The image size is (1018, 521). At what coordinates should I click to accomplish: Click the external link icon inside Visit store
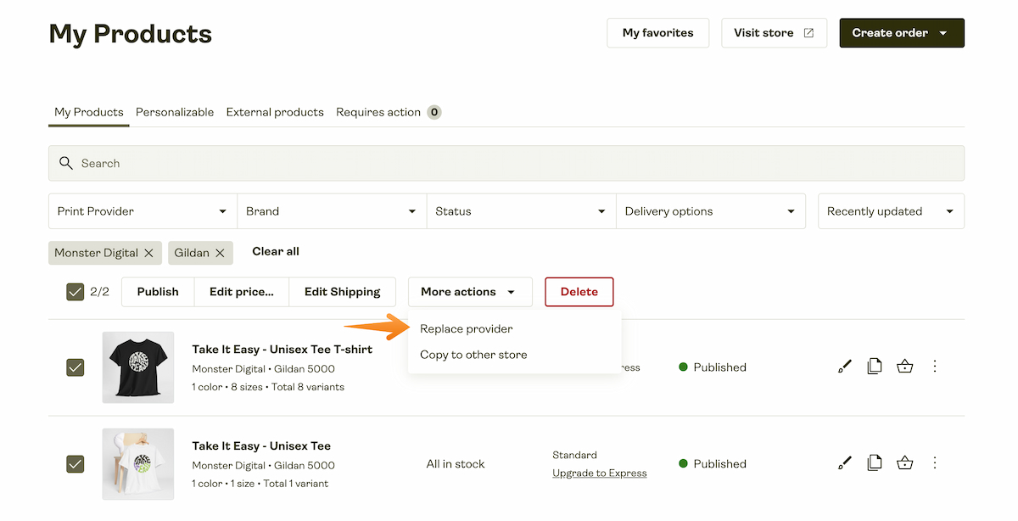coord(808,32)
